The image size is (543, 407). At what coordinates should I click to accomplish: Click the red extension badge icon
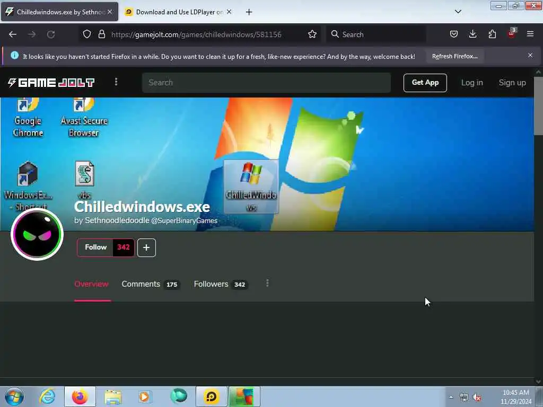click(512, 33)
